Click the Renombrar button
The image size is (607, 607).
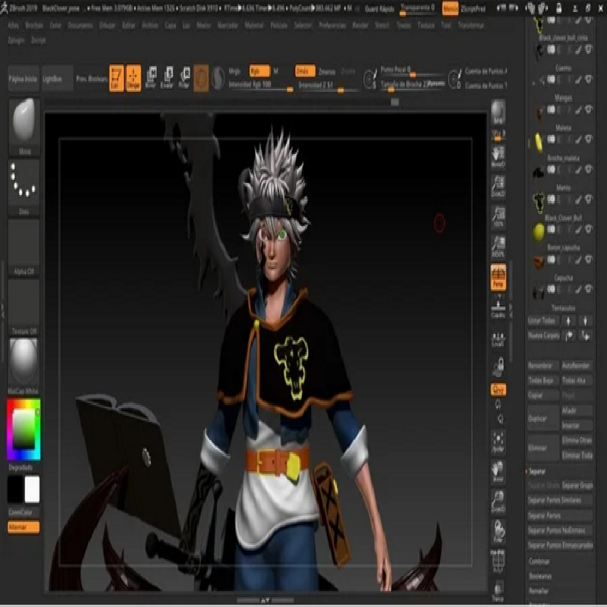click(543, 366)
